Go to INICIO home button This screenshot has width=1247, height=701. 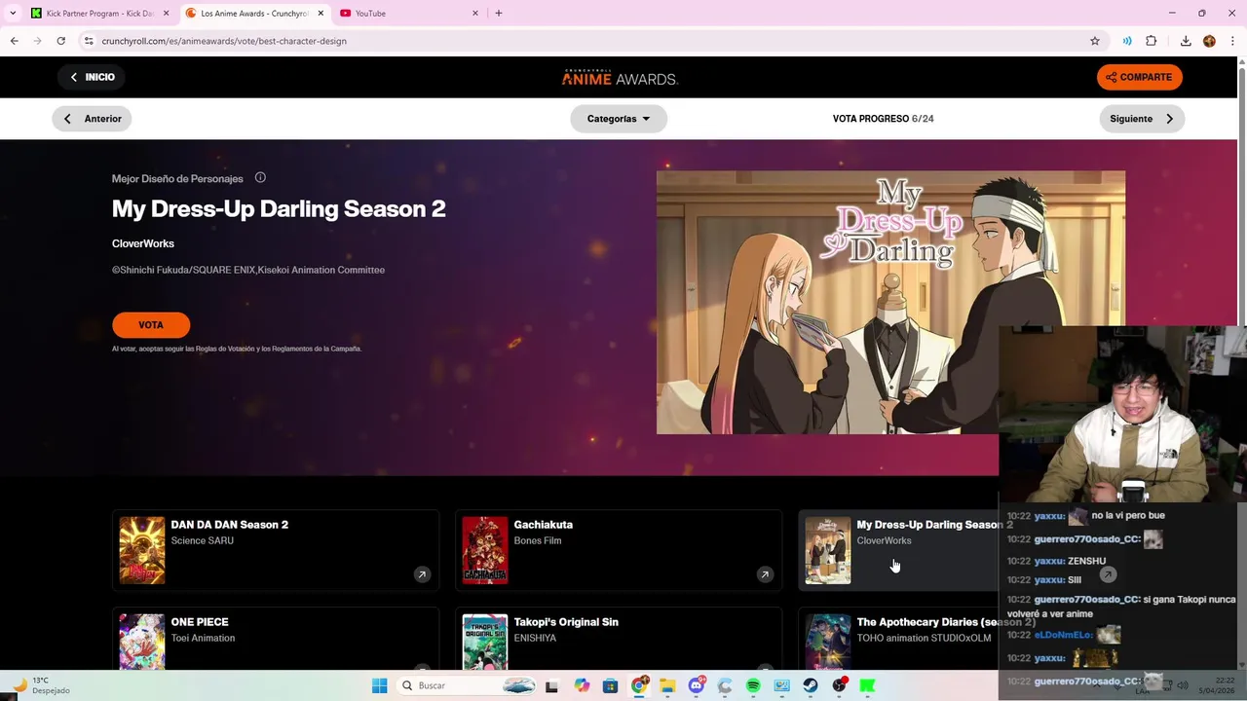[91, 77]
